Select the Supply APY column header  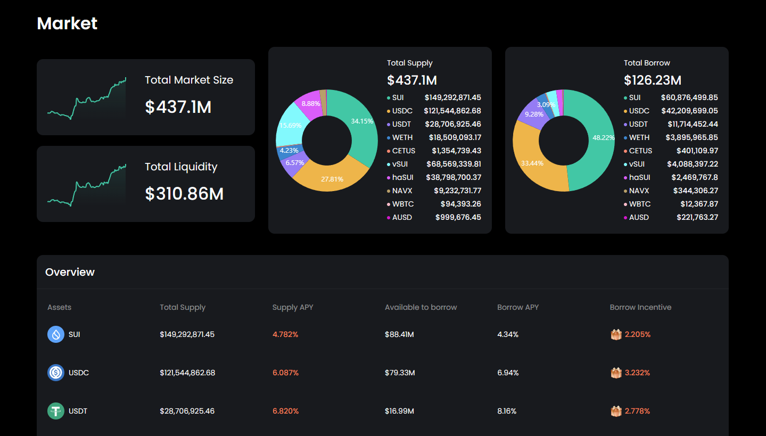pyautogui.click(x=293, y=307)
